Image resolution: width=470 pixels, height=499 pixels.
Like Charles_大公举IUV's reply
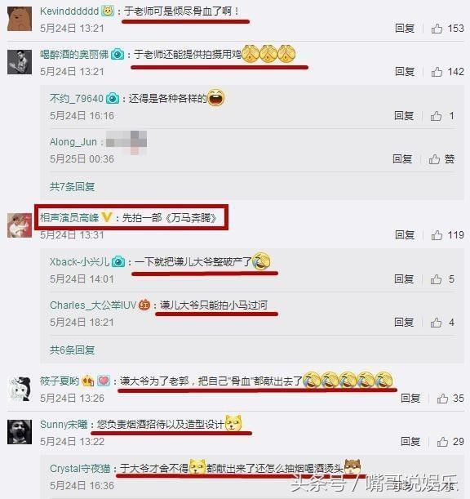point(436,323)
